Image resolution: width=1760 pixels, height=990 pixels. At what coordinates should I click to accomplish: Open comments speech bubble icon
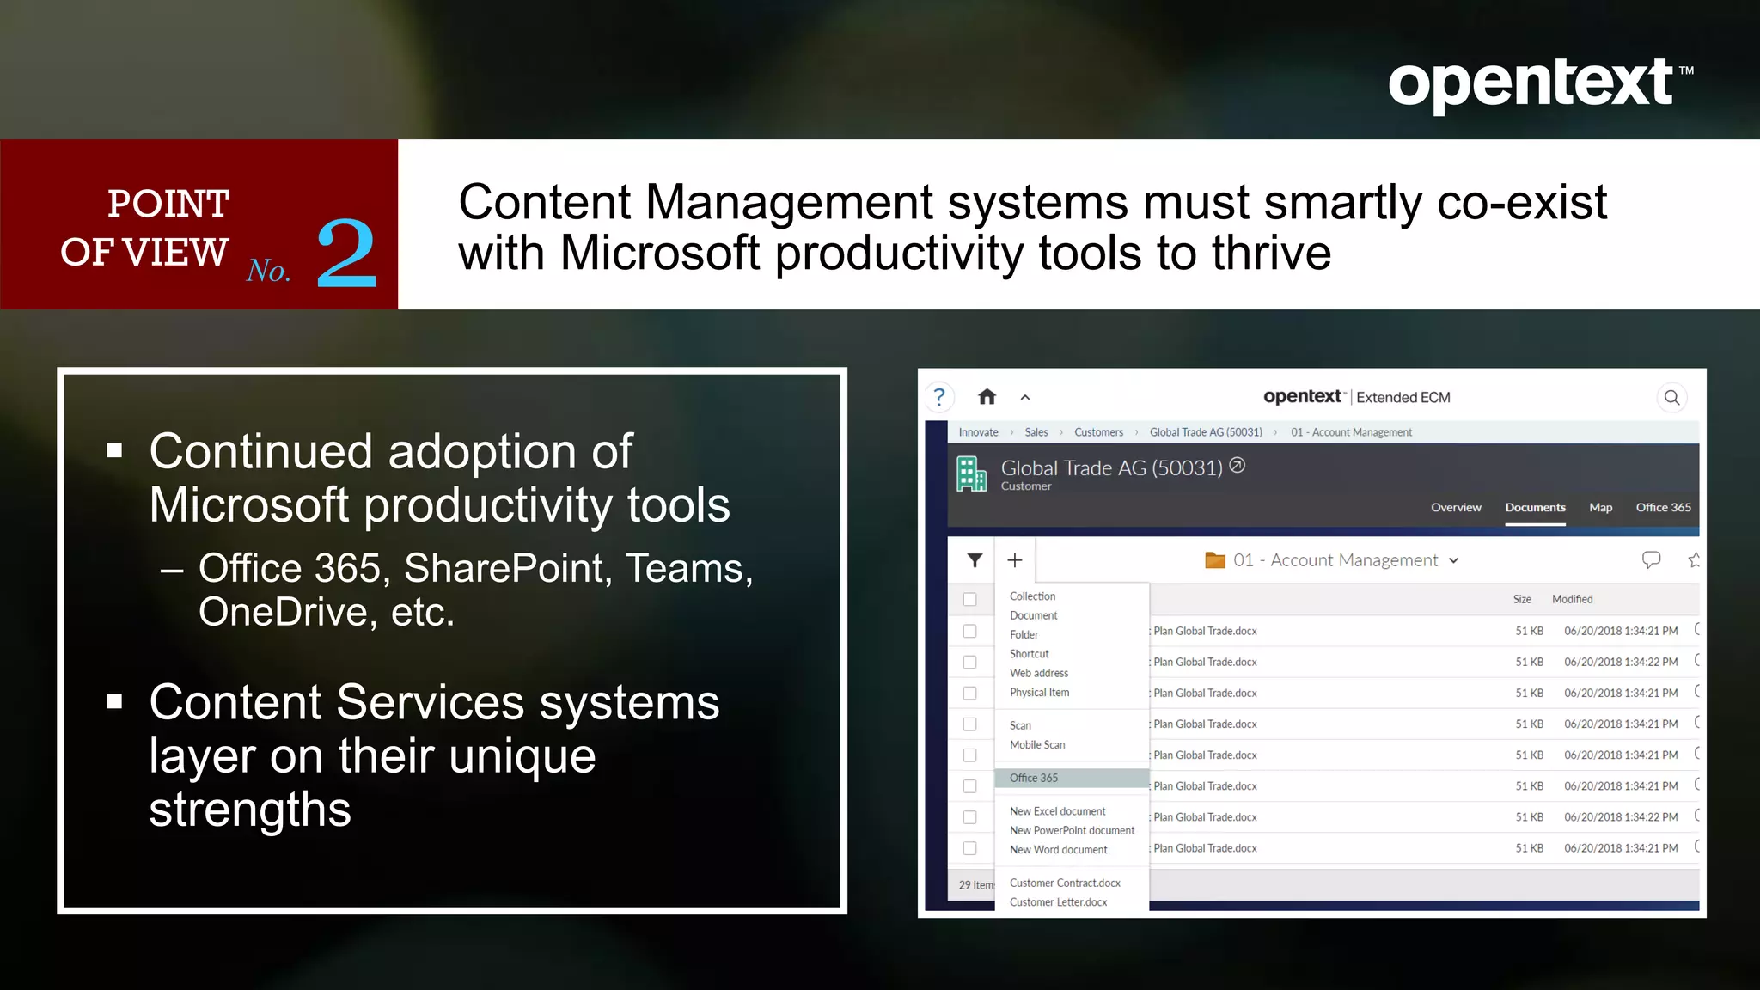[1651, 560]
